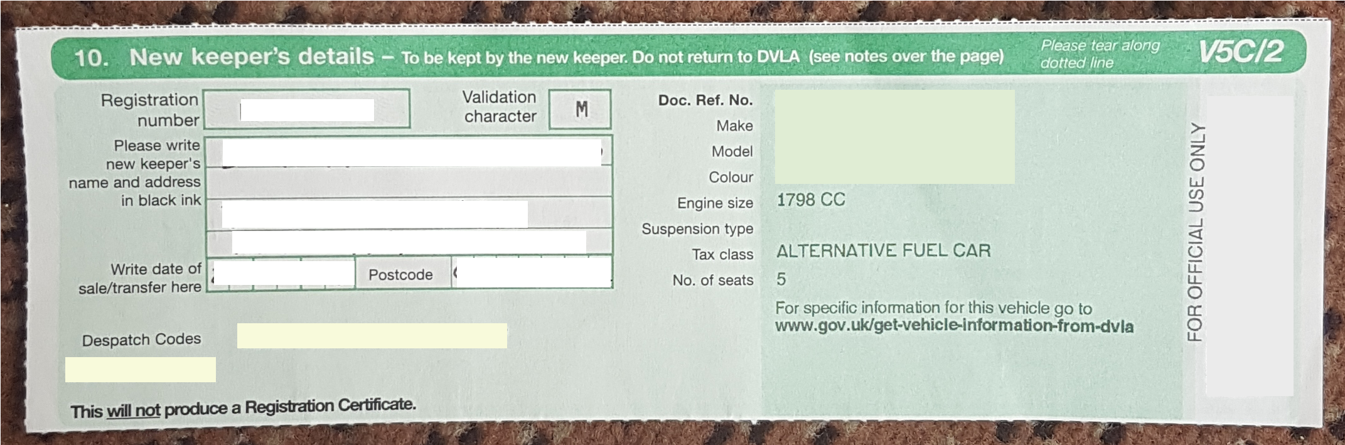Click the number of seats value 5
The width and height of the screenshot is (1345, 445).
781,279
